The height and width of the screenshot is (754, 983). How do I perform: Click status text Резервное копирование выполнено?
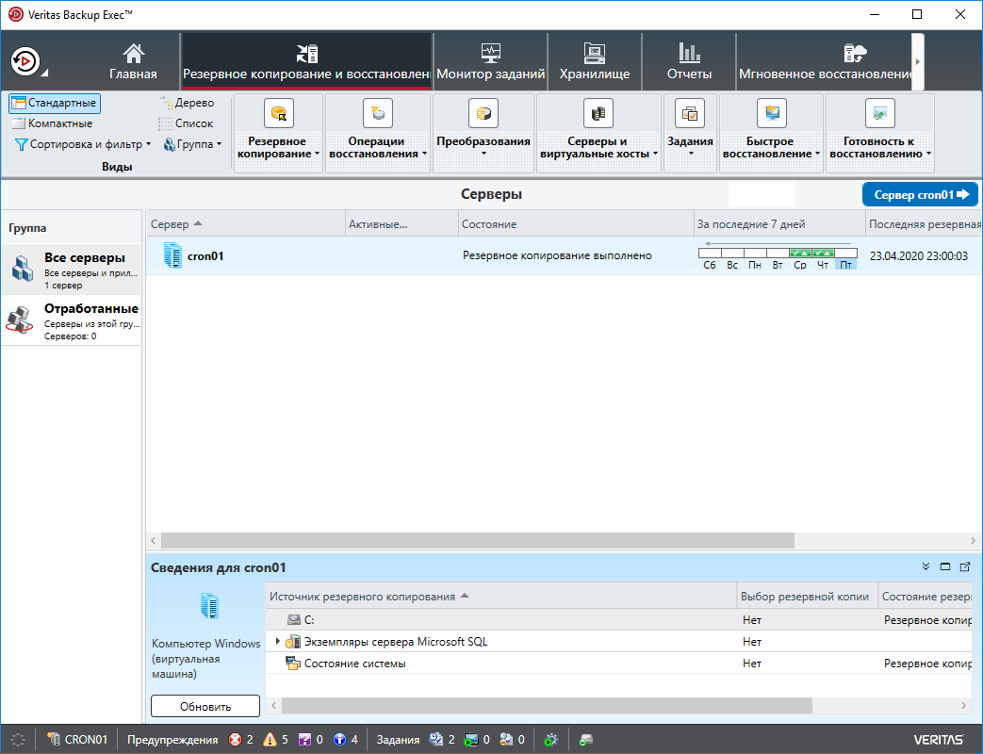tap(557, 255)
